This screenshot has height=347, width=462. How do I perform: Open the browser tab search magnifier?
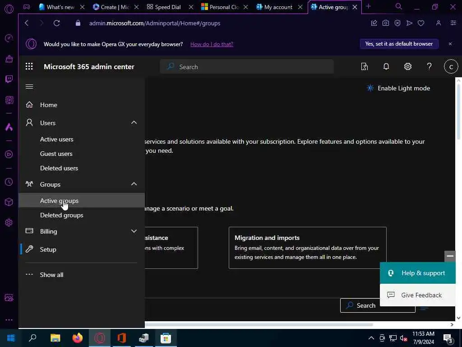(x=398, y=6)
